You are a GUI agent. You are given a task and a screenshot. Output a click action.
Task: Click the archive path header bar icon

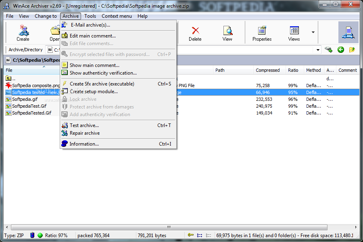coord(8,60)
